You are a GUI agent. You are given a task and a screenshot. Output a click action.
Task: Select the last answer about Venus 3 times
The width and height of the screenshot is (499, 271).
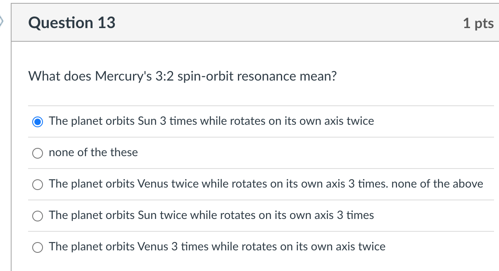(38, 247)
